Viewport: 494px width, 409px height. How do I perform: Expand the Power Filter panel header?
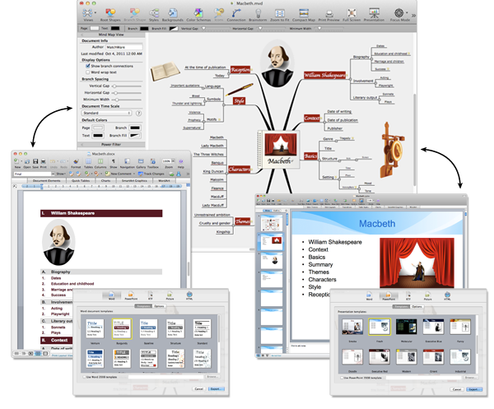111,145
